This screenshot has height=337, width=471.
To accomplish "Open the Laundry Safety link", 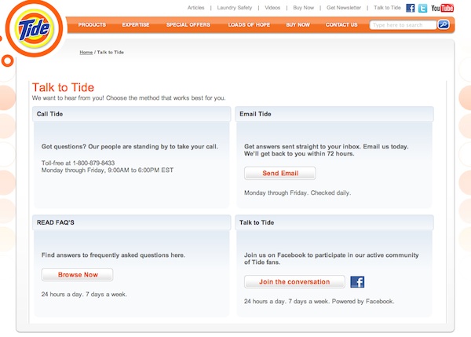I will (235, 8).
